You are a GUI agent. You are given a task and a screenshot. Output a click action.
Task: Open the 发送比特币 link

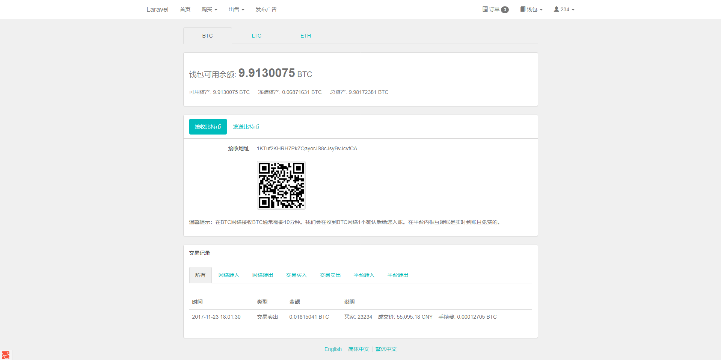(246, 127)
